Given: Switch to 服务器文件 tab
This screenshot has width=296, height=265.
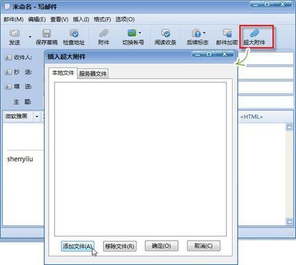Looking at the screenshot, I should (93, 73).
